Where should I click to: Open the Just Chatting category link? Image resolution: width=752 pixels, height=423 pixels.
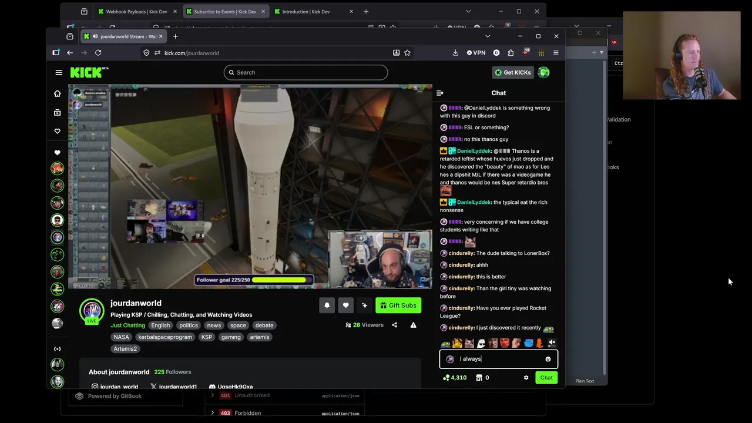127,325
